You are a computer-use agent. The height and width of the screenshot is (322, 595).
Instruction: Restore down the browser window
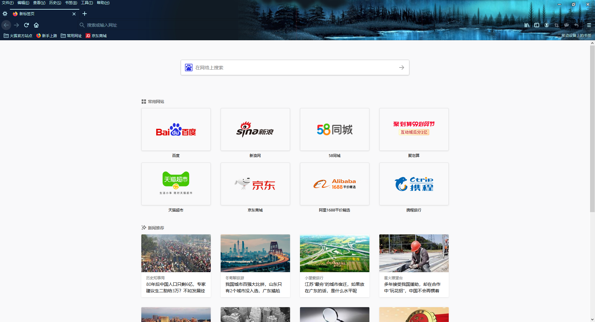point(573,4)
